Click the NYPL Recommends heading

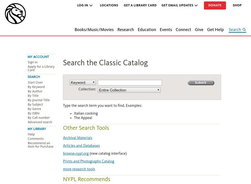(x=87, y=179)
